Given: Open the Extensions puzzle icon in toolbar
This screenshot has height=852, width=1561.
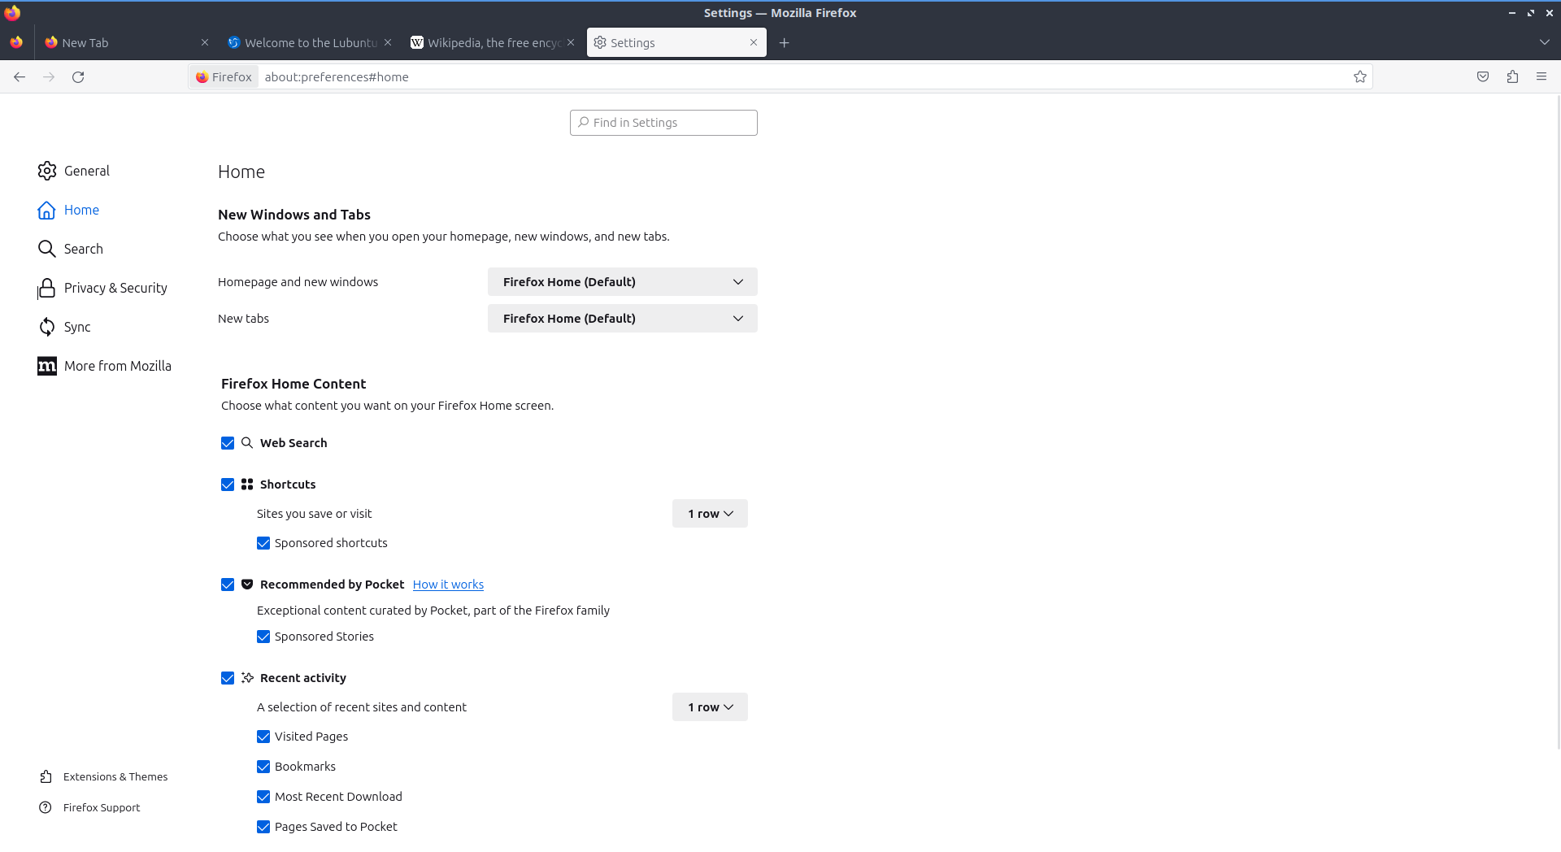Looking at the screenshot, I should click(1512, 76).
